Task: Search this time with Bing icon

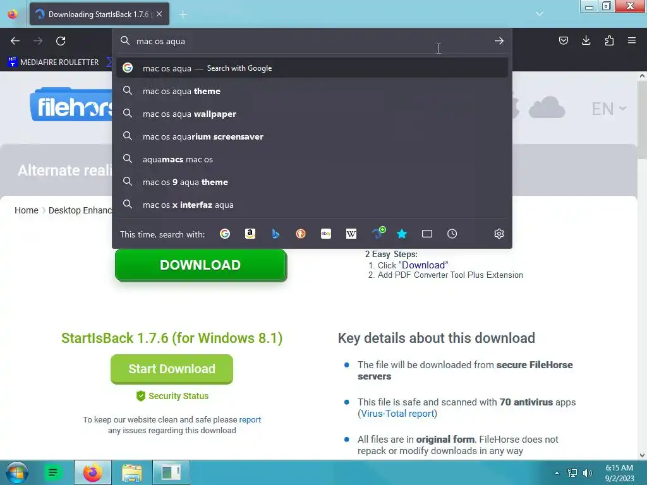Action: tap(275, 234)
